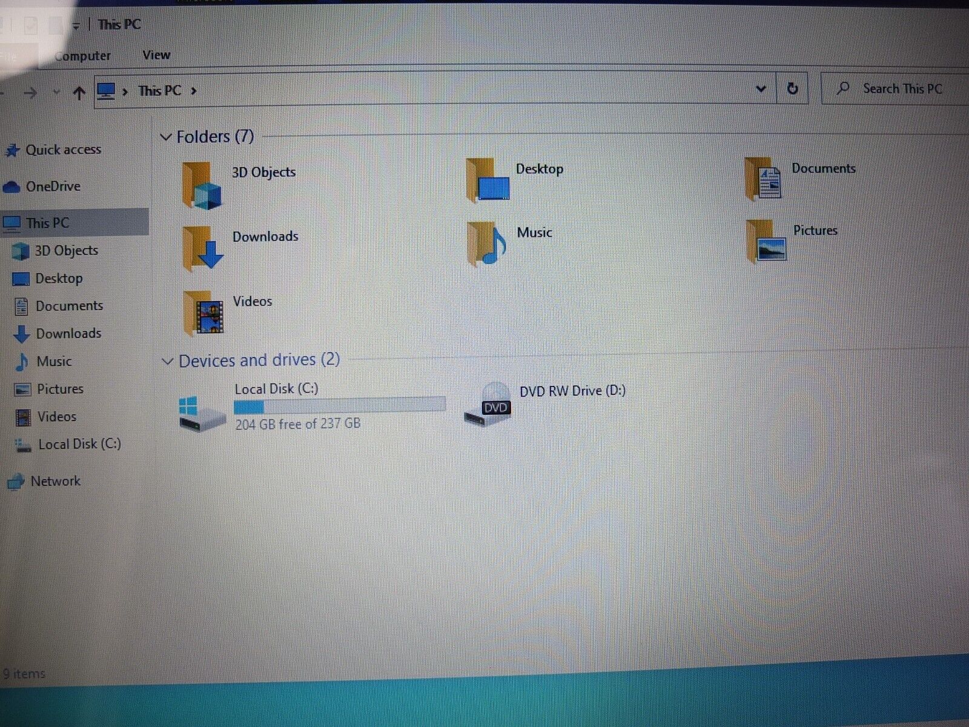
Task: Collapse the Folders (7) section
Action: pos(165,138)
